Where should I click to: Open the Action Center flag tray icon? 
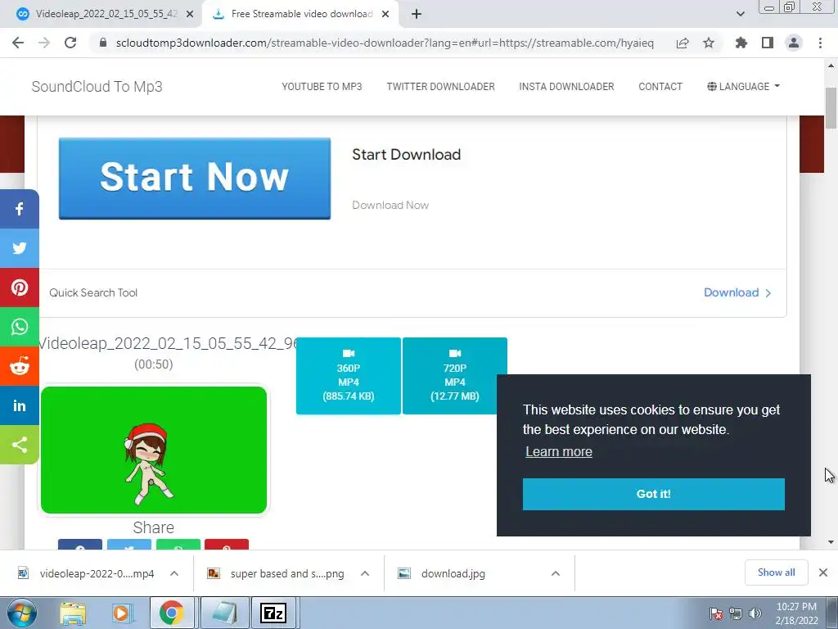point(716,613)
